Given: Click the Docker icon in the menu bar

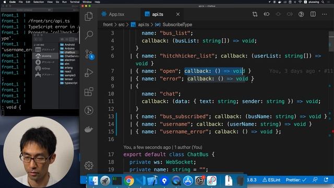Looking at the screenshot, I should [x=280, y=2].
